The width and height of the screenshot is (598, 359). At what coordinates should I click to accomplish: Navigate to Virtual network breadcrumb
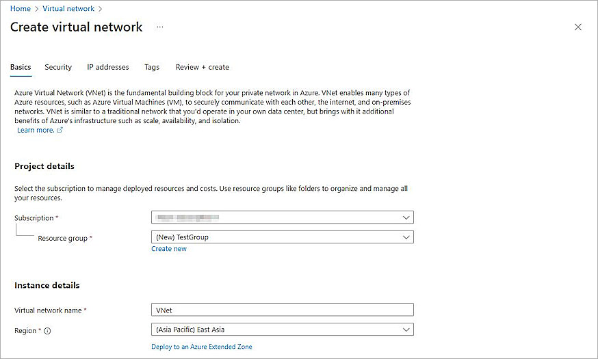68,9
